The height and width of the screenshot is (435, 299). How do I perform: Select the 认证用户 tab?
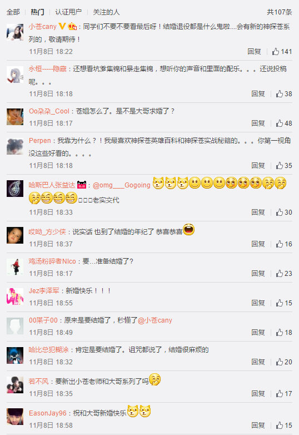[x=68, y=12]
